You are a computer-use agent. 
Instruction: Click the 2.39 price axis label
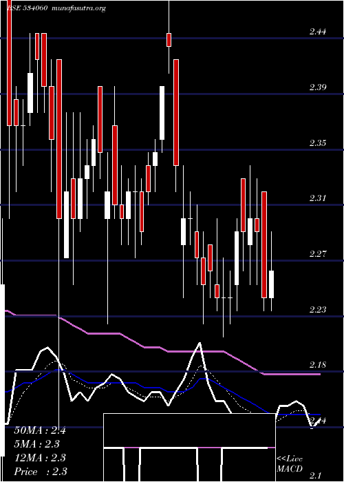pos(318,87)
